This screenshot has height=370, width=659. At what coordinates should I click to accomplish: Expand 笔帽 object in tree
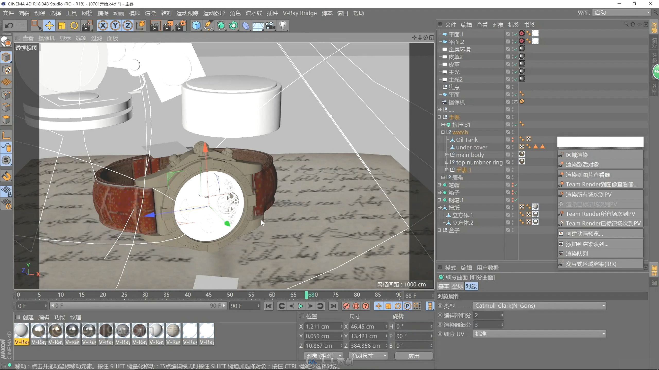pyautogui.click(x=439, y=185)
